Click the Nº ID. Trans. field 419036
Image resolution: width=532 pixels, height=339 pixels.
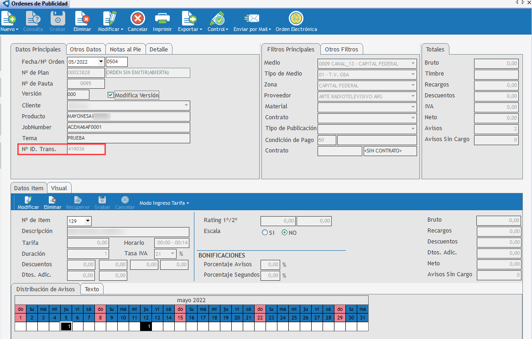86,149
